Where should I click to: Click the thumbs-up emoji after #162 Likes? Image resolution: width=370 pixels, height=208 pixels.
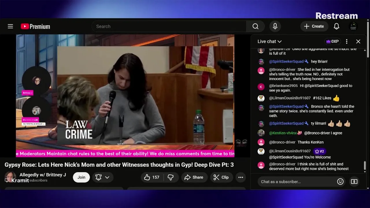click(336, 98)
